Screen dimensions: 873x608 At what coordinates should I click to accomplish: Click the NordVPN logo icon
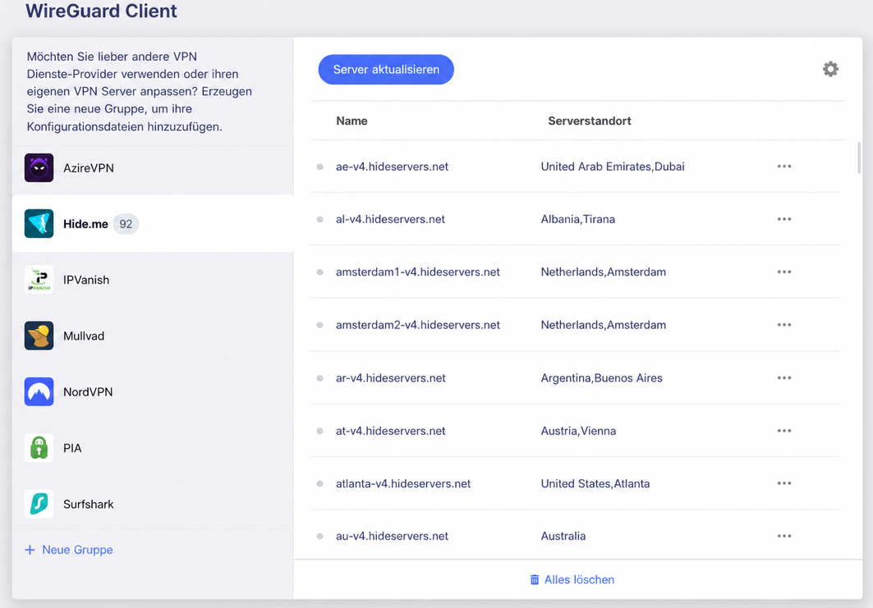39,391
